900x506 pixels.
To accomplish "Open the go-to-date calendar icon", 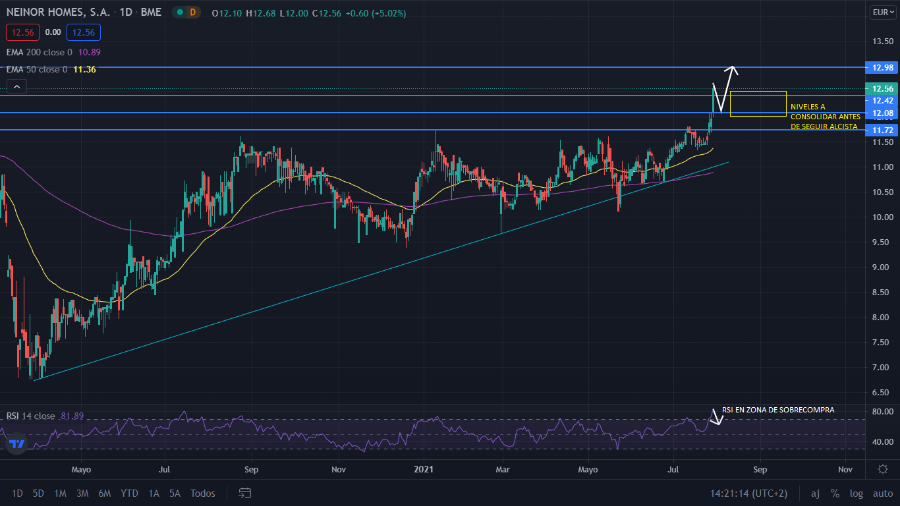I will [245, 493].
